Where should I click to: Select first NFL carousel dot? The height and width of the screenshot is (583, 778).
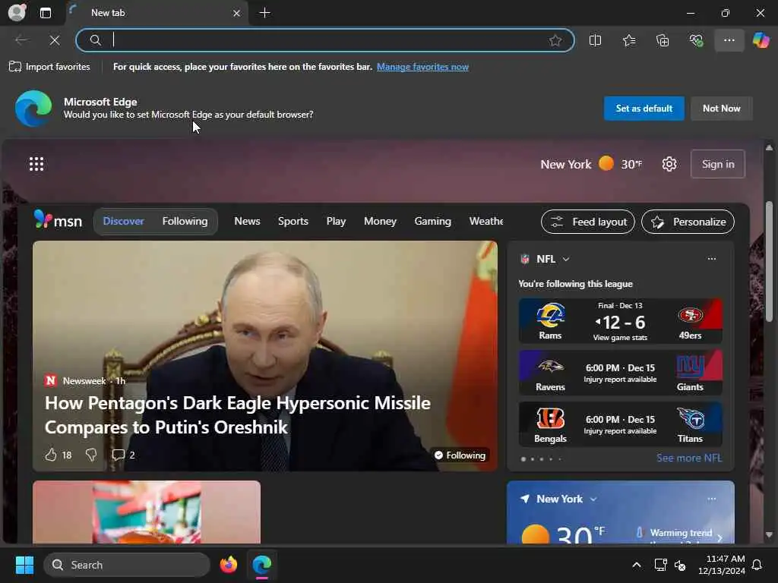(x=523, y=459)
